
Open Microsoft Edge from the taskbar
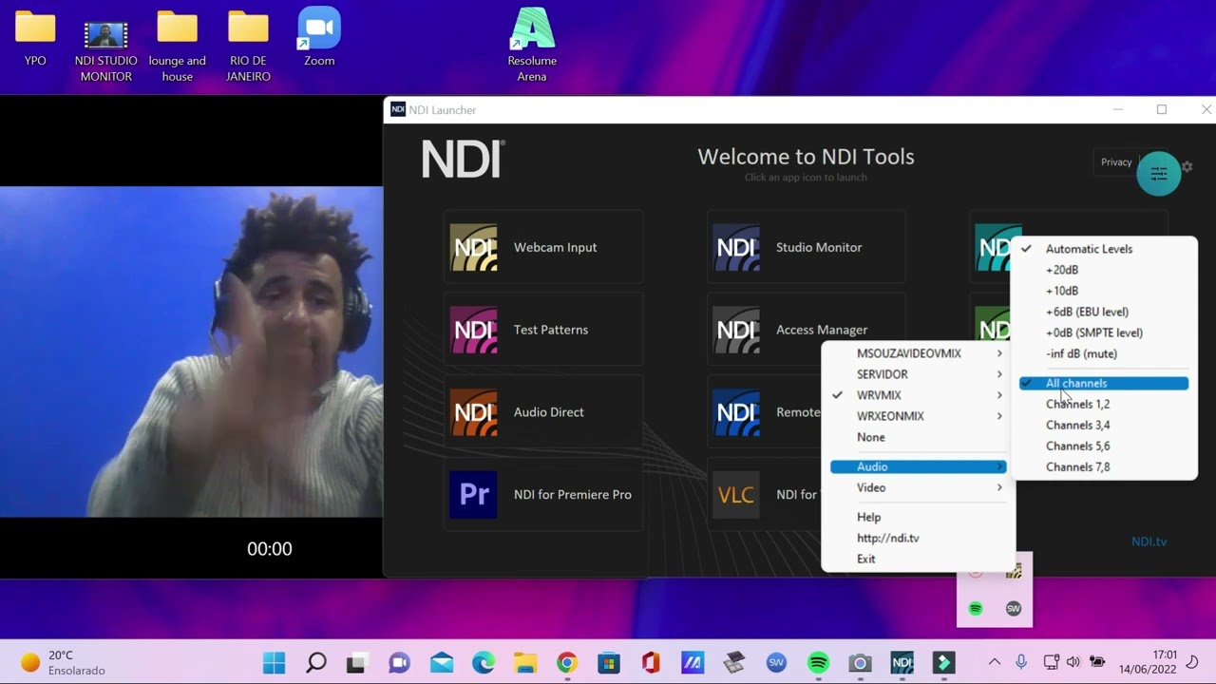[x=484, y=662]
